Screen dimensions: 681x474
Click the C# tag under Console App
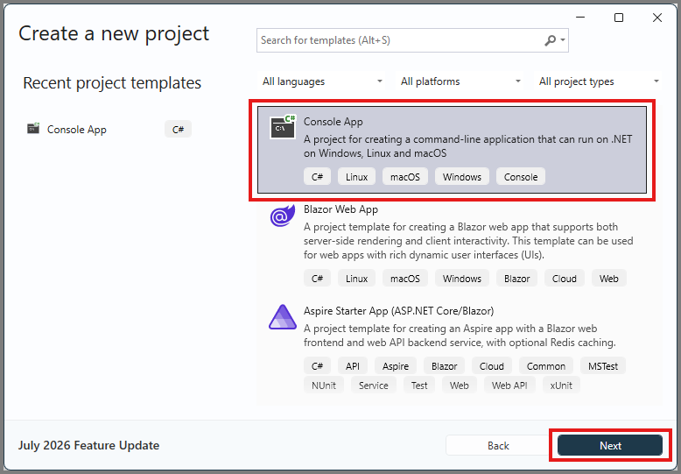[317, 177]
